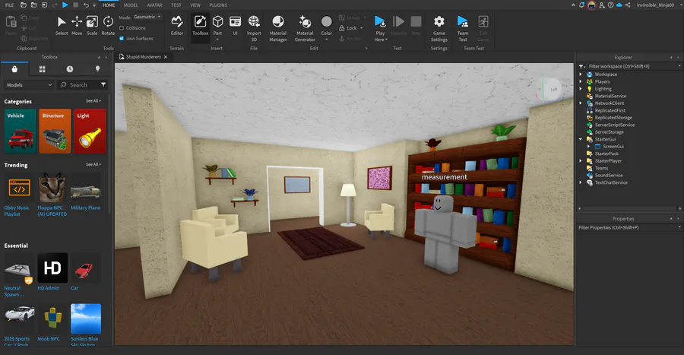The height and width of the screenshot is (355, 684).
Task: Select the Scale tool
Action: point(92,26)
